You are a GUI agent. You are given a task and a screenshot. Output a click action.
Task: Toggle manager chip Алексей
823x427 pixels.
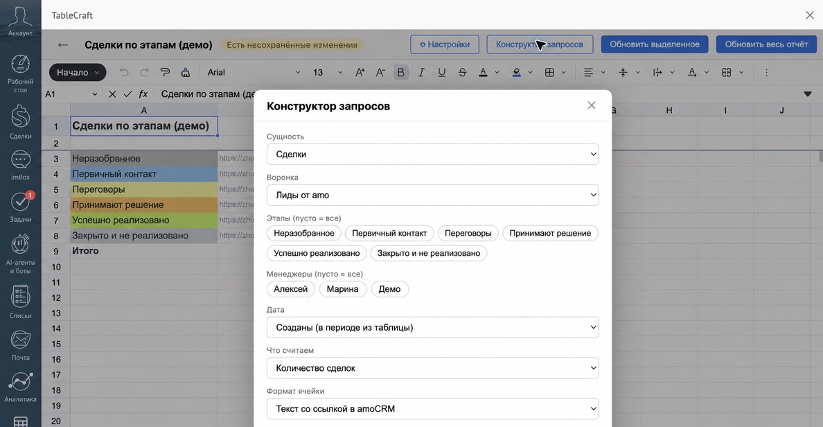(291, 289)
